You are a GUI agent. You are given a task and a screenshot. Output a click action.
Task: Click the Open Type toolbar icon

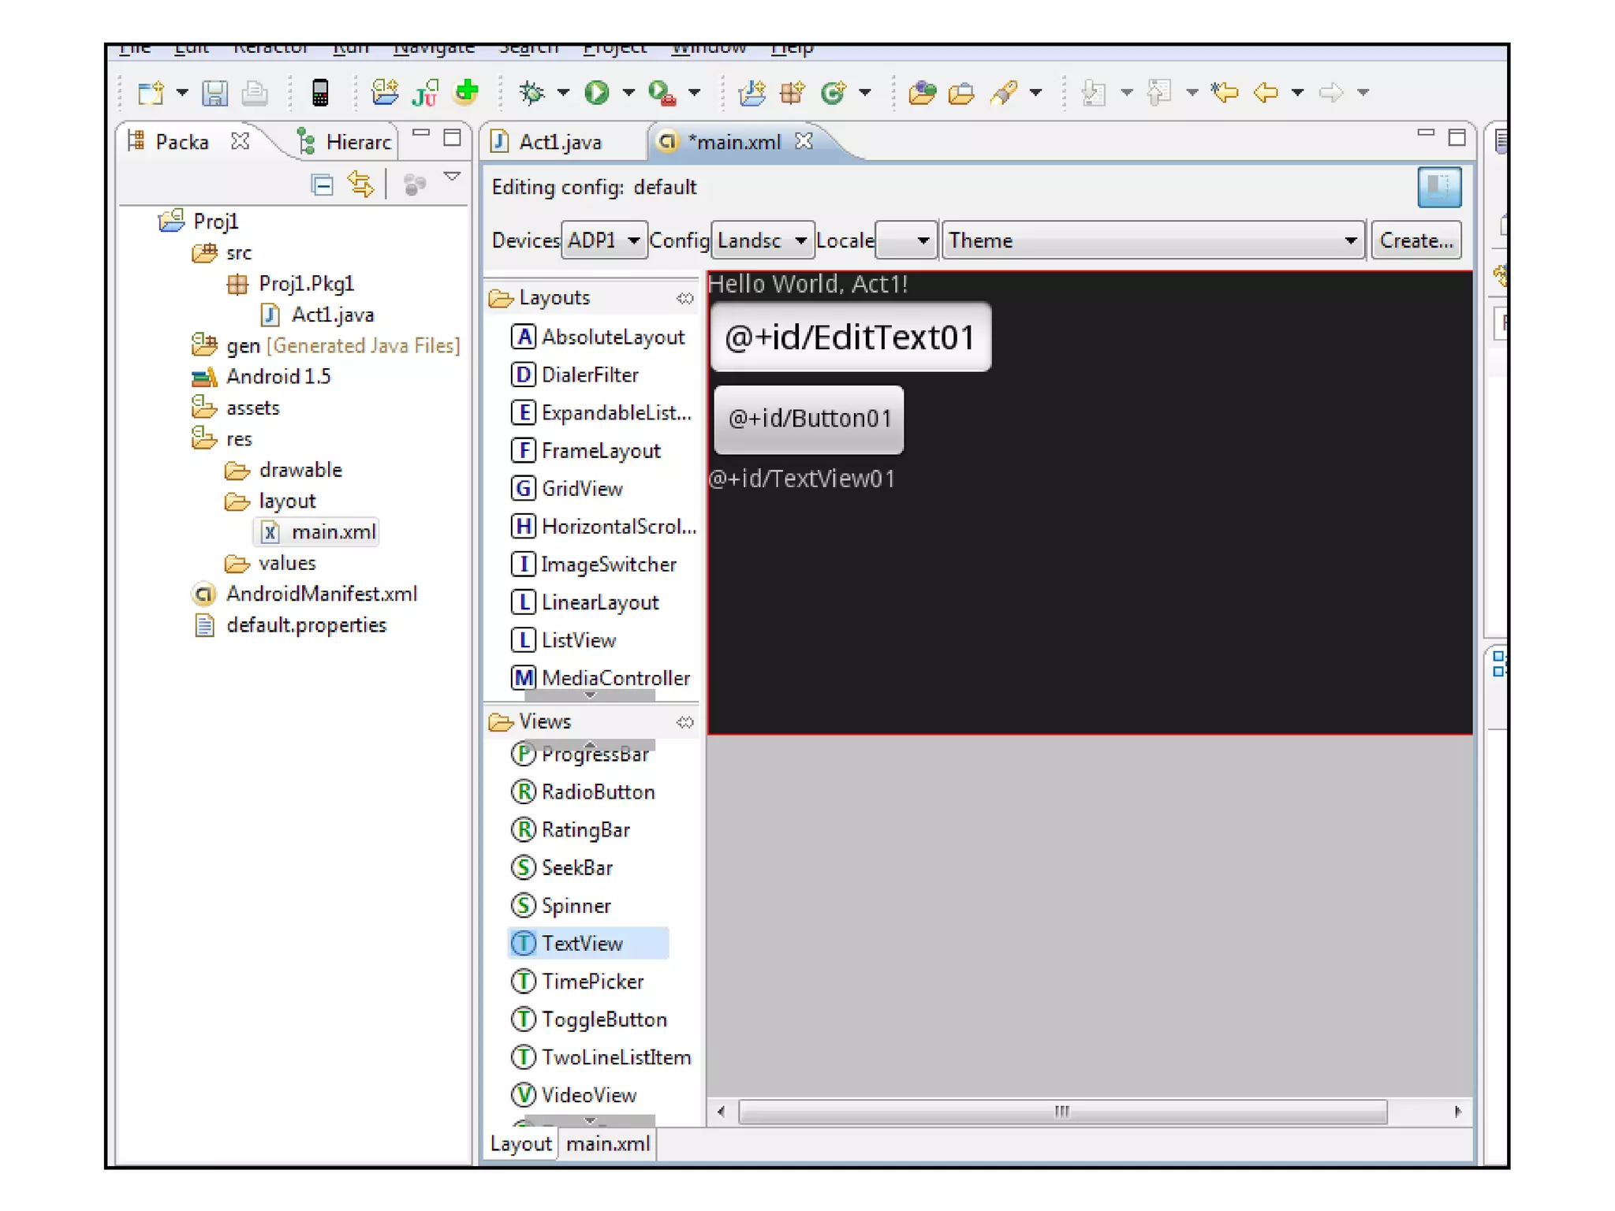[x=921, y=93]
